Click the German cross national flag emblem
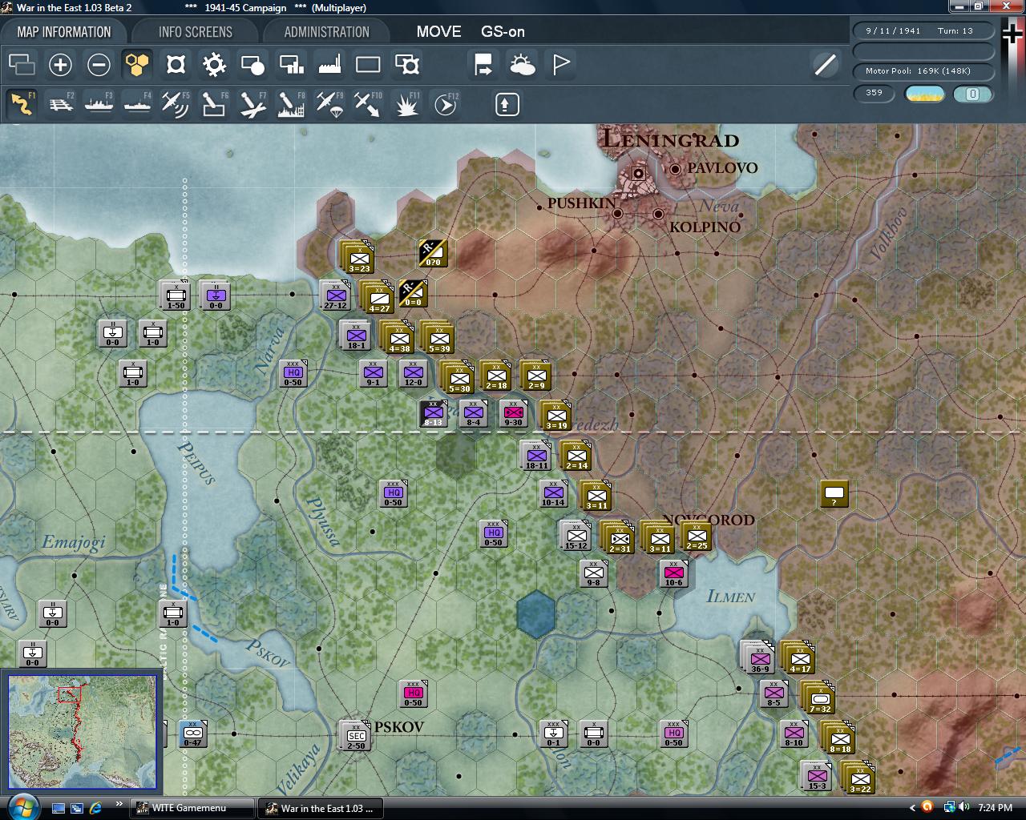The height and width of the screenshot is (820, 1026). pyautogui.click(x=1012, y=35)
